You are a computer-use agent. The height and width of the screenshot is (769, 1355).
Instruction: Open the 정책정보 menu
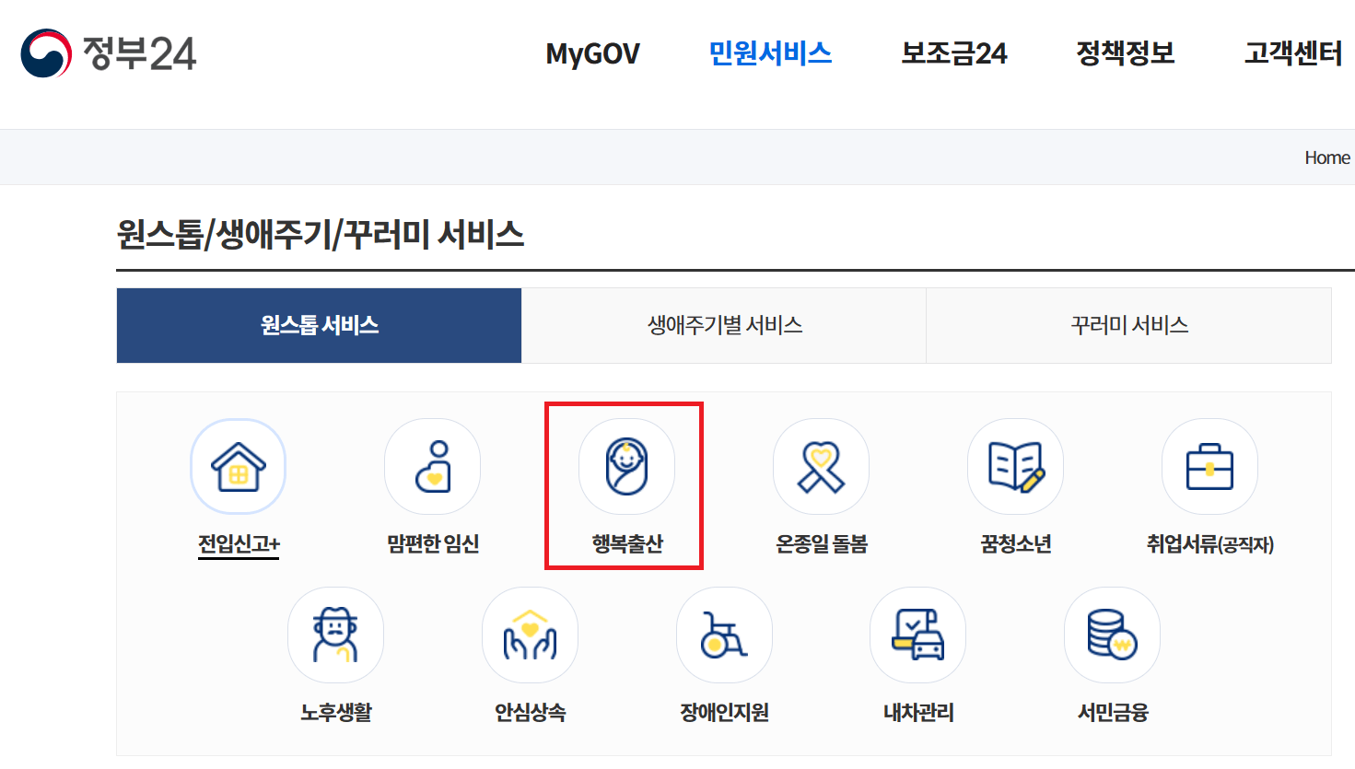[1125, 54]
